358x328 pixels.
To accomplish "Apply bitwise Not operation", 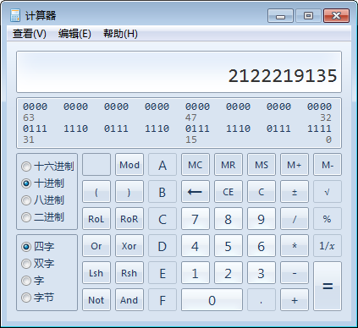I will click(x=96, y=300).
